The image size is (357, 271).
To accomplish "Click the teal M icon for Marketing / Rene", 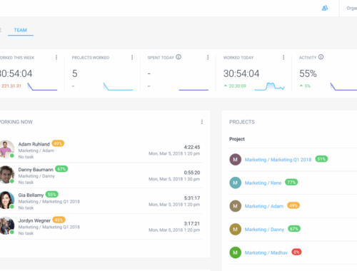I will tap(236, 183).
